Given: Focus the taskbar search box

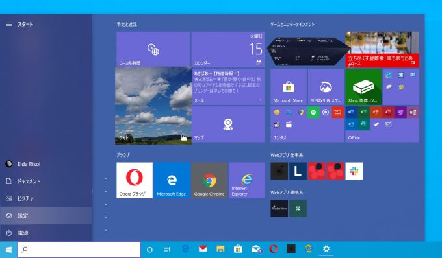Looking at the screenshot, I should click(79, 250).
